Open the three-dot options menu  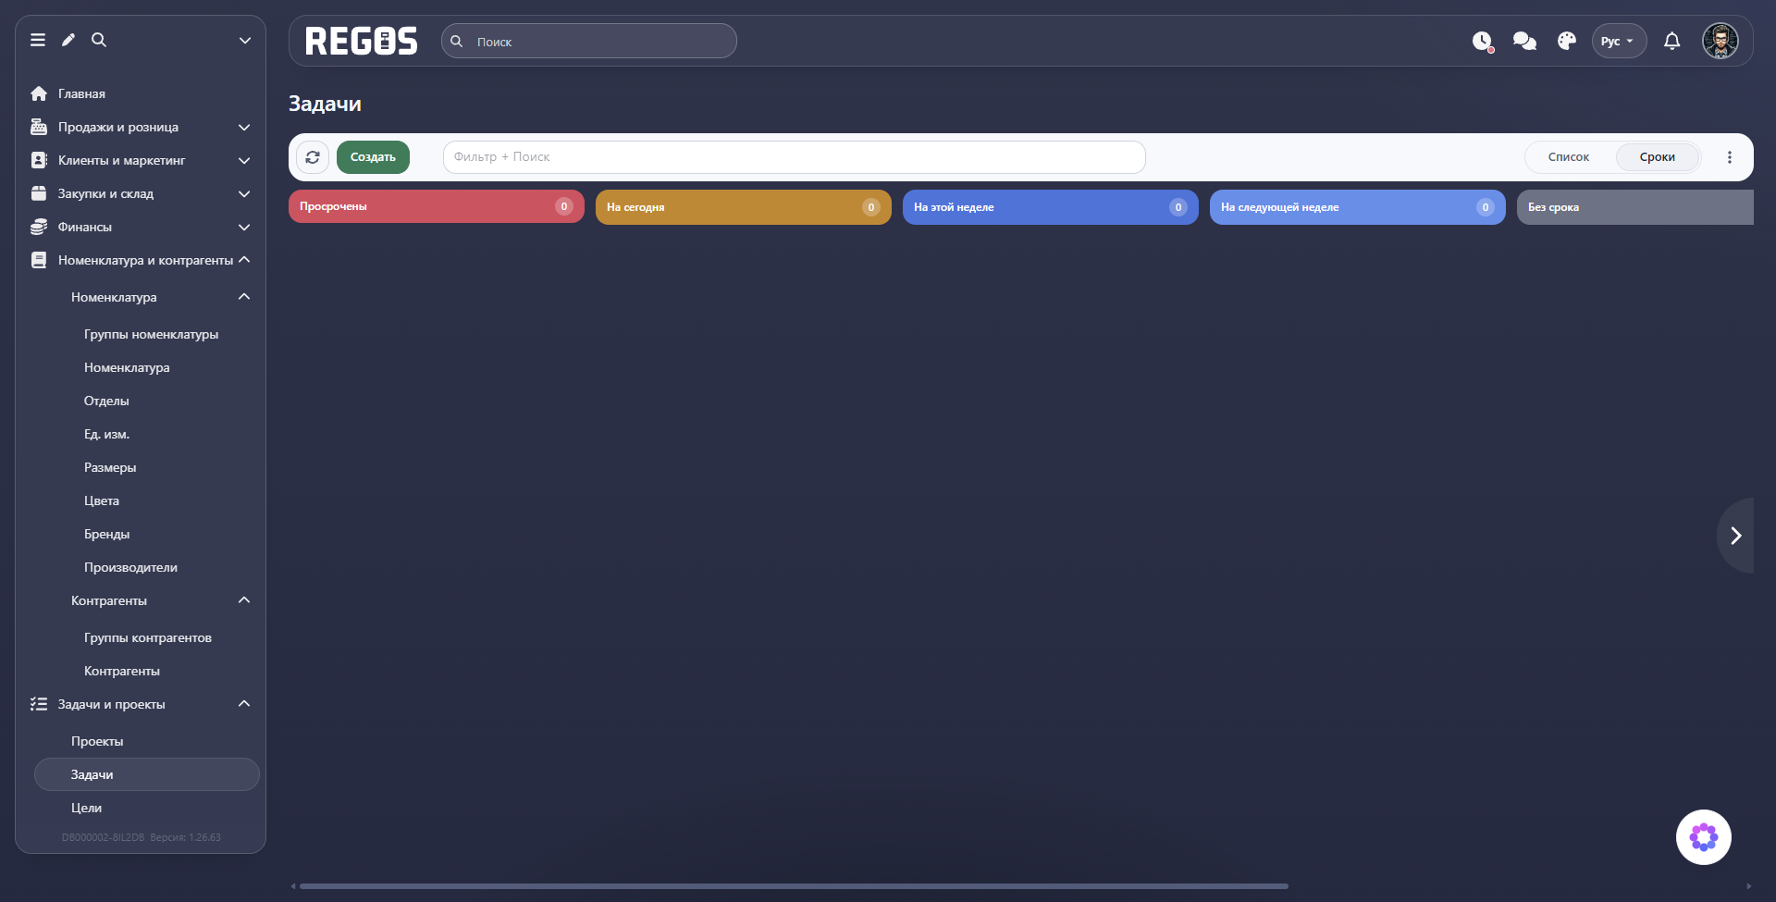1730,157
